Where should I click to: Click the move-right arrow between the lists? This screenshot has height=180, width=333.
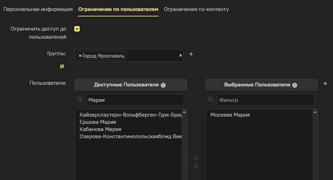click(x=196, y=158)
